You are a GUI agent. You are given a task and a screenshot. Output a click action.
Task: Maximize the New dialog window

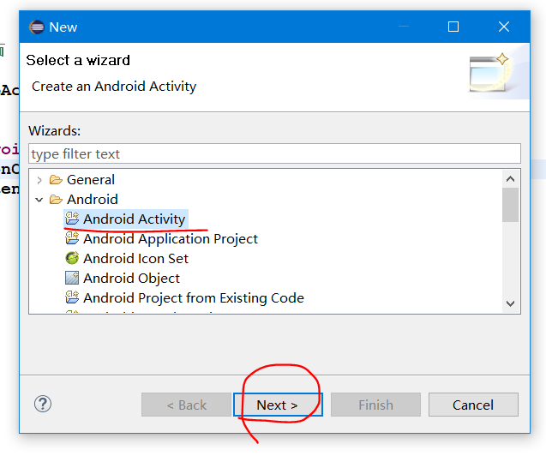point(453,27)
